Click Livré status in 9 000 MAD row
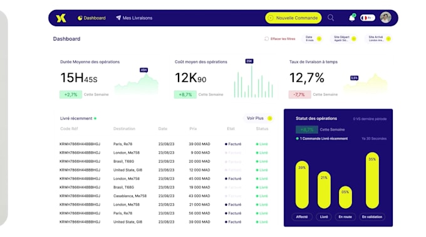Viewport: 426px width, 237px height. tap(262, 153)
